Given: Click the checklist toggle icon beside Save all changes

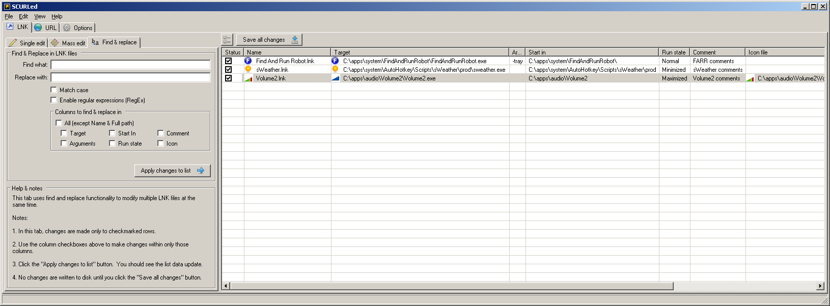Looking at the screenshot, I should pyautogui.click(x=227, y=40).
